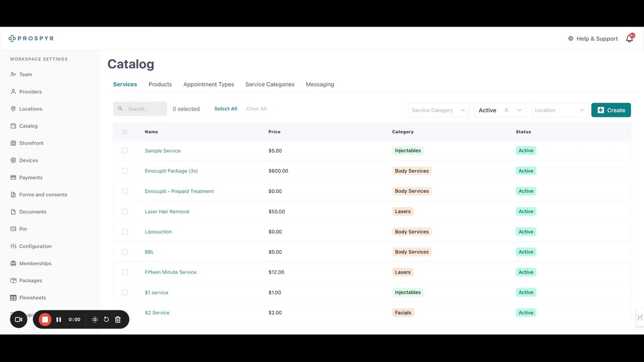
Task: Check the box for Sample Service
Action: [x=125, y=151]
